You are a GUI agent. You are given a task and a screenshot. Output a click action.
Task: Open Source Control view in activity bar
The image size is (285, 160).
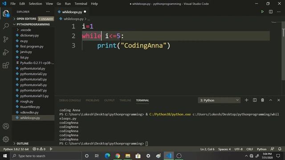[6, 39]
